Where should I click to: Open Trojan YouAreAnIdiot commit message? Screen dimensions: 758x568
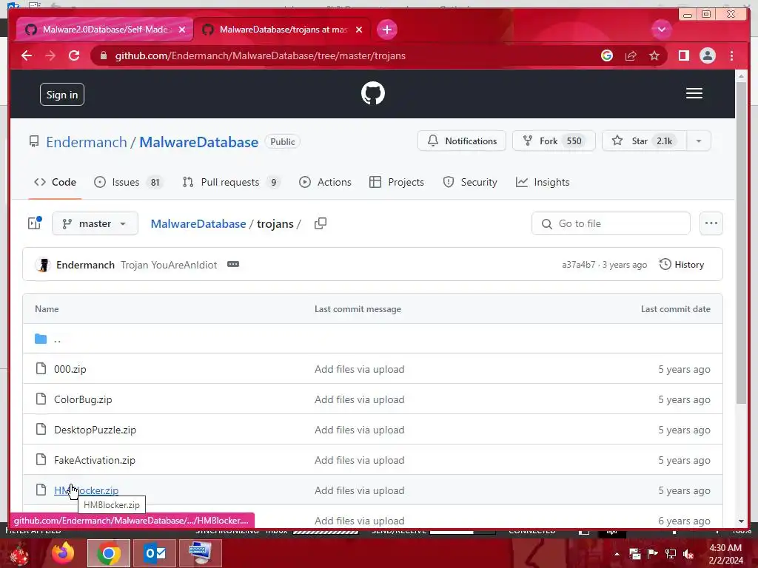pyautogui.click(x=169, y=265)
